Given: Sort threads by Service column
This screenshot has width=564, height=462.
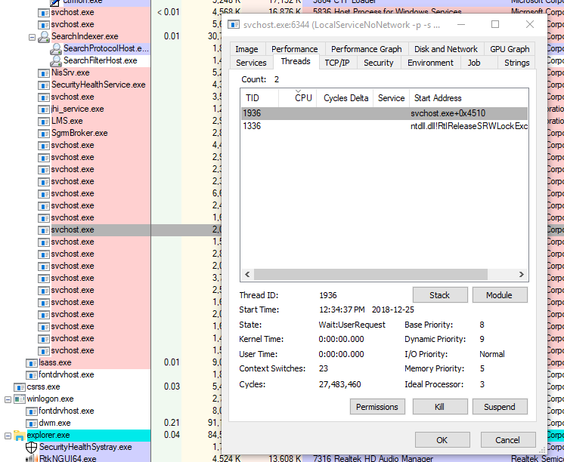Looking at the screenshot, I should pos(392,98).
